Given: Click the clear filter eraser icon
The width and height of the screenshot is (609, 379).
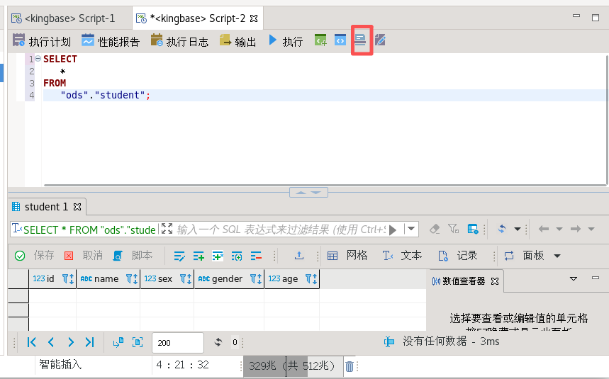Looking at the screenshot, I should click(x=435, y=229).
